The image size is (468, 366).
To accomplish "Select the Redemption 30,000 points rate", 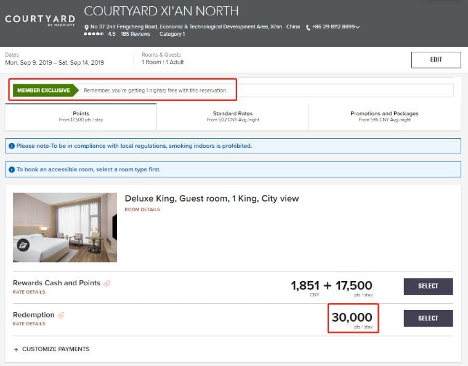I will point(428,318).
